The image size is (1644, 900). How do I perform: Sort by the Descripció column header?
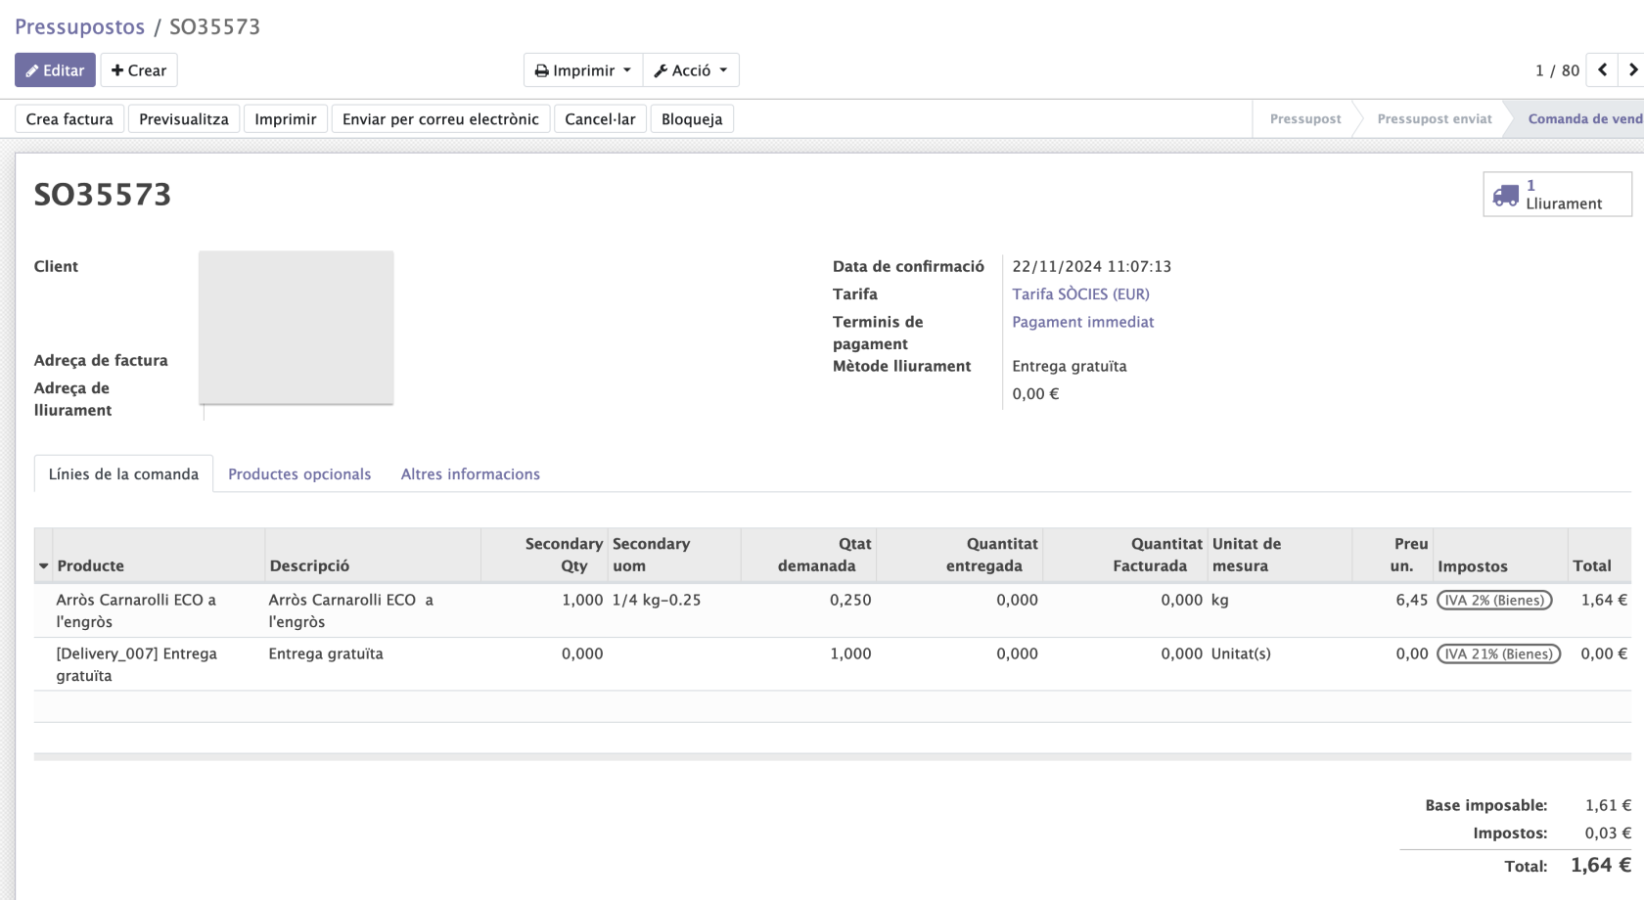tap(373, 556)
